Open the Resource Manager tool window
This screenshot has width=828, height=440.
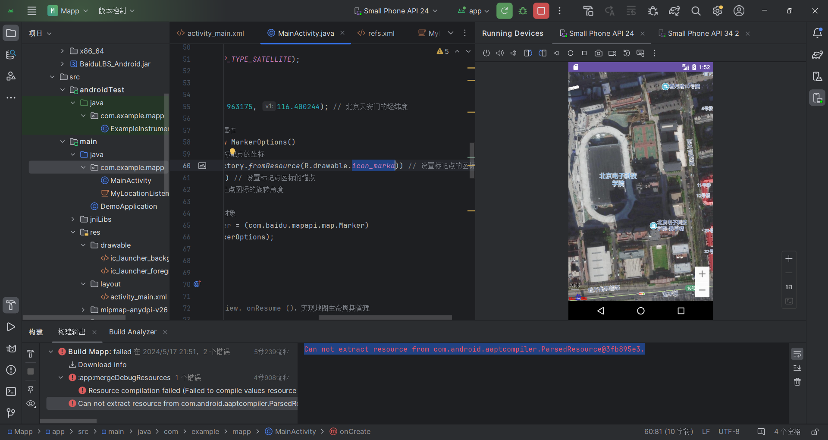[11, 55]
